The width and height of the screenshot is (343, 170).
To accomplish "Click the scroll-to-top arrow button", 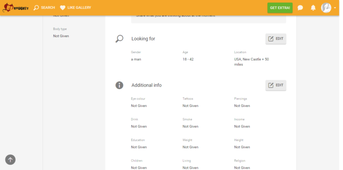I will 10,159.
